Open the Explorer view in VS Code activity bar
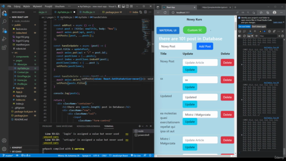The image size is (286, 161). coord(4,13)
